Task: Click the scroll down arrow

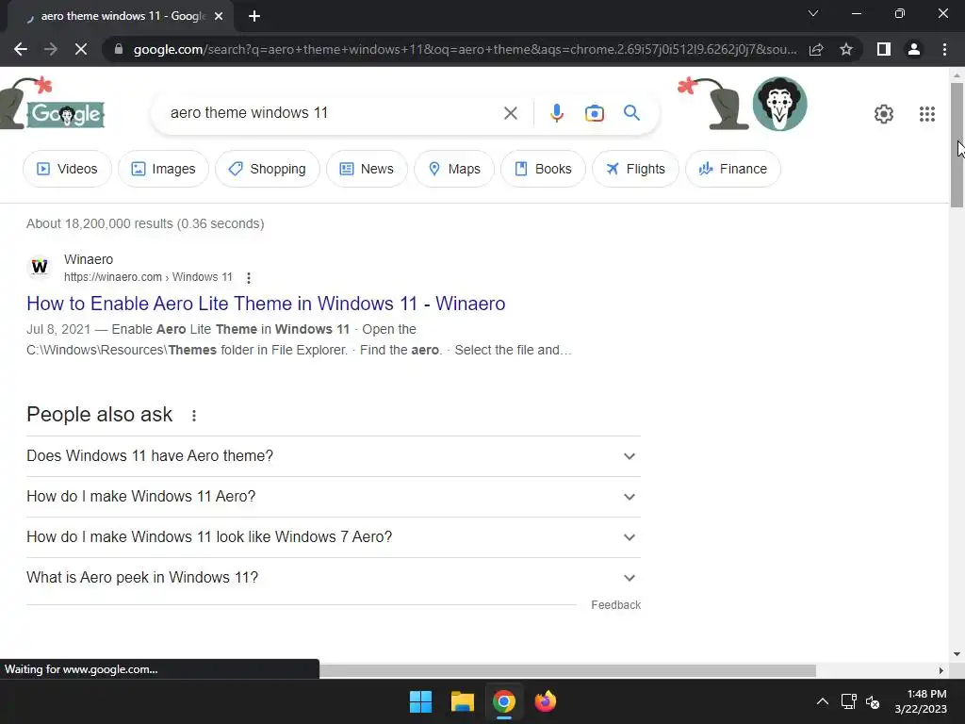Action: 957,654
